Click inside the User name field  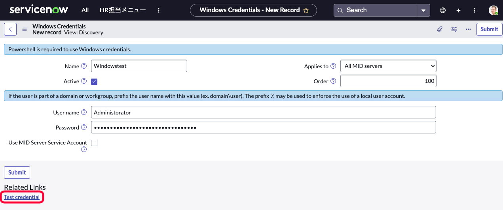click(x=264, y=112)
